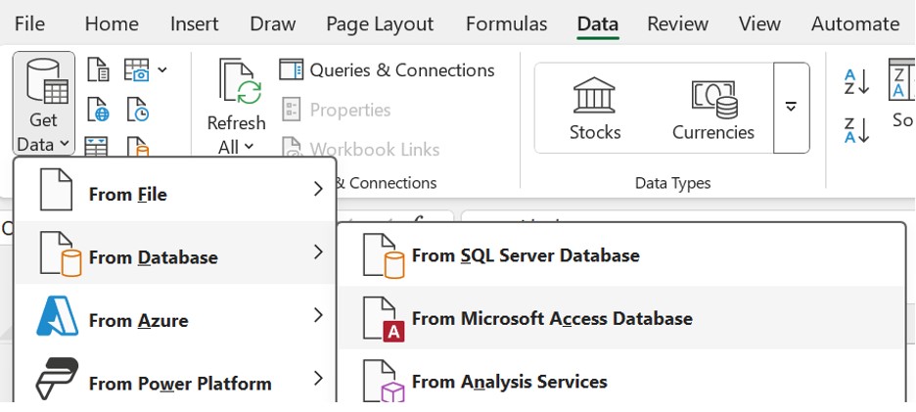The width and height of the screenshot is (916, 412).
Task: Select the Stocks data type
Action: [595, 109]
